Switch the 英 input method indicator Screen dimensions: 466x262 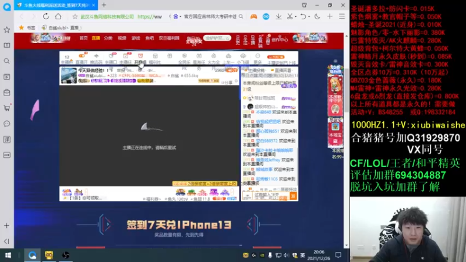click(x=302, y=255)
